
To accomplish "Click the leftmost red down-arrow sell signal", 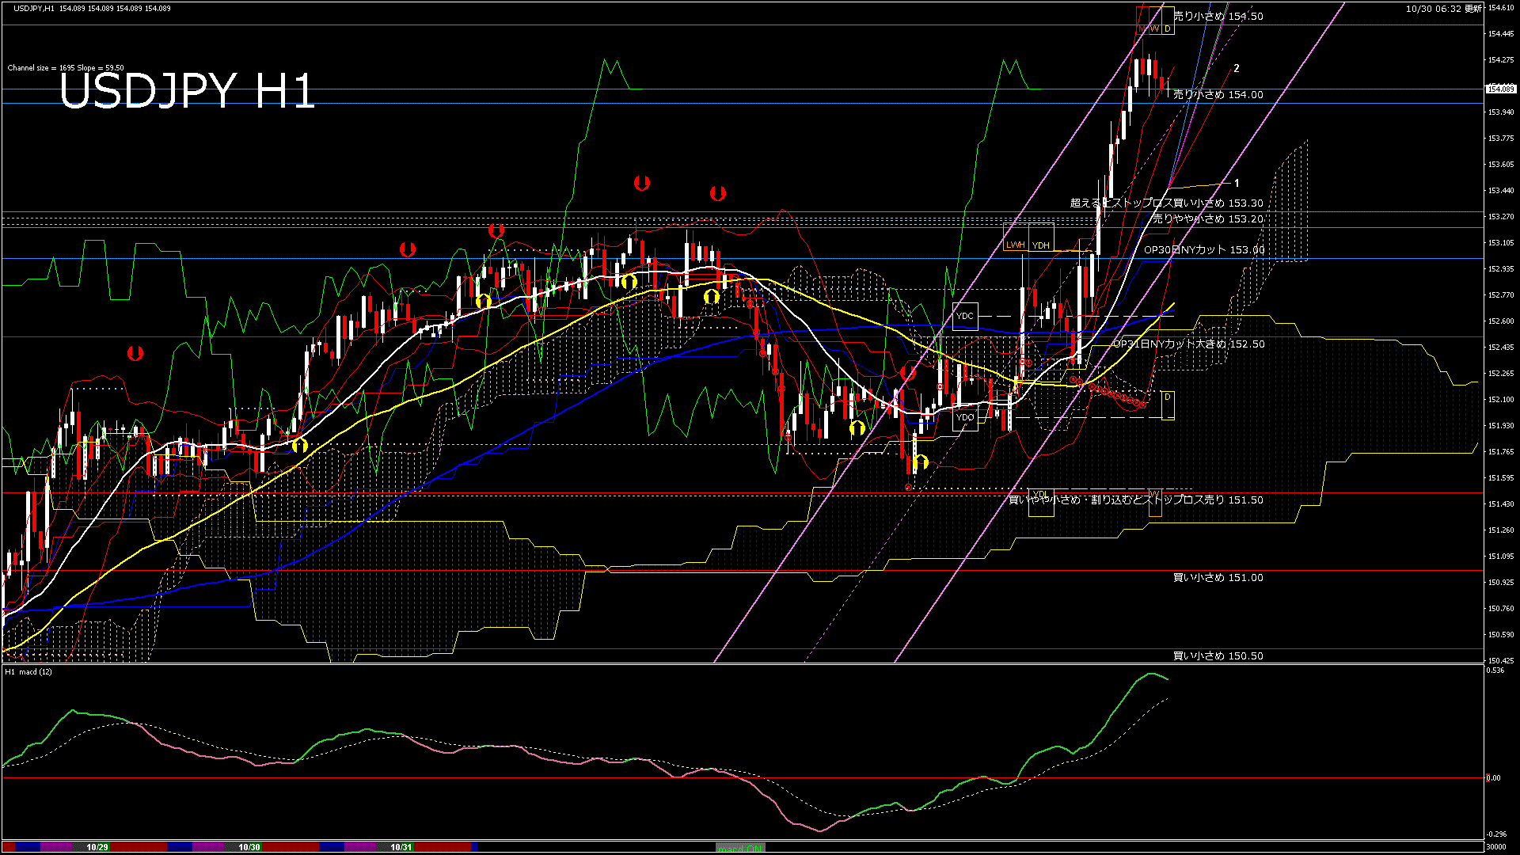I will click(x=135, y=352).
